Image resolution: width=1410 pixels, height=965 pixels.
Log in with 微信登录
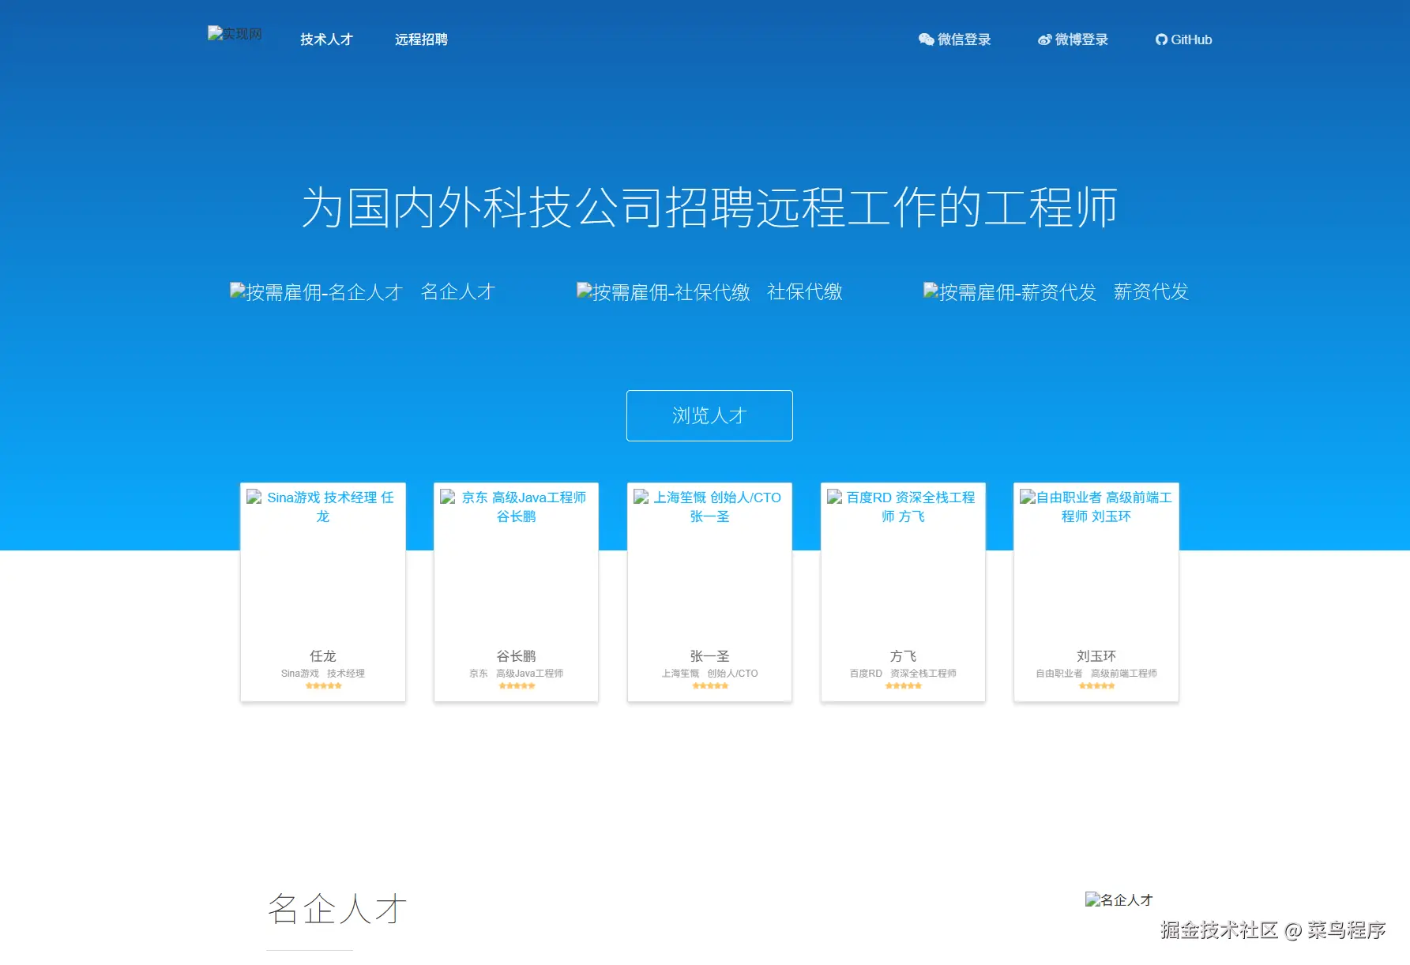pyautogui.click(x=954, y=39)
